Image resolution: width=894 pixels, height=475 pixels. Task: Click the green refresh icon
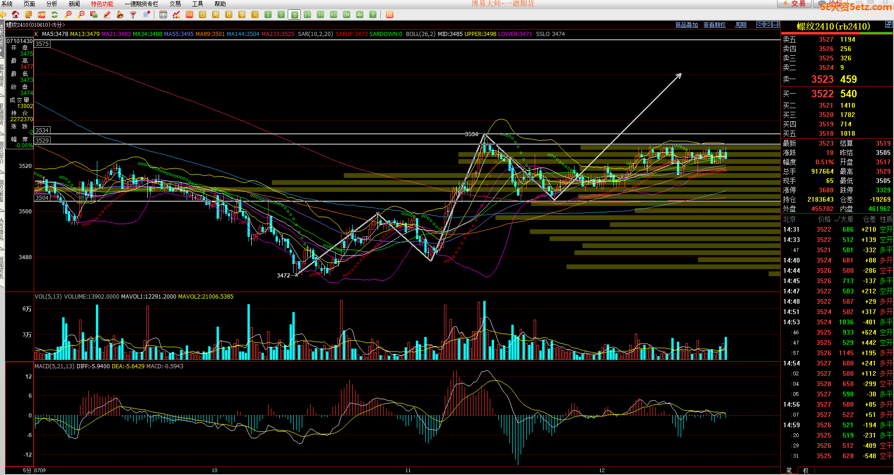55,15
